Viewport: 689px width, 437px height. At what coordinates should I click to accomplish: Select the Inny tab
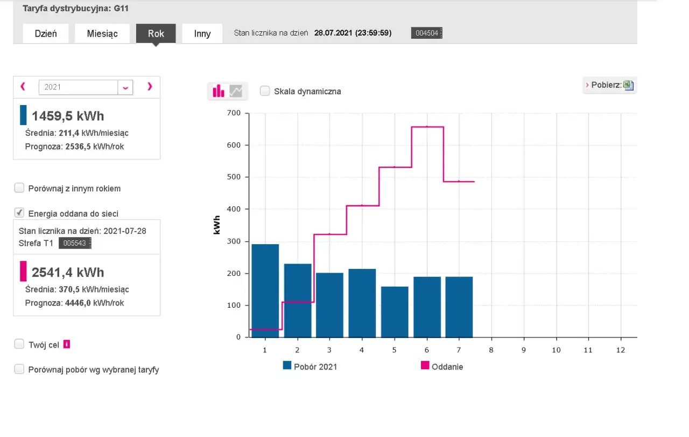pyautogui.click(x=202, y=33)
